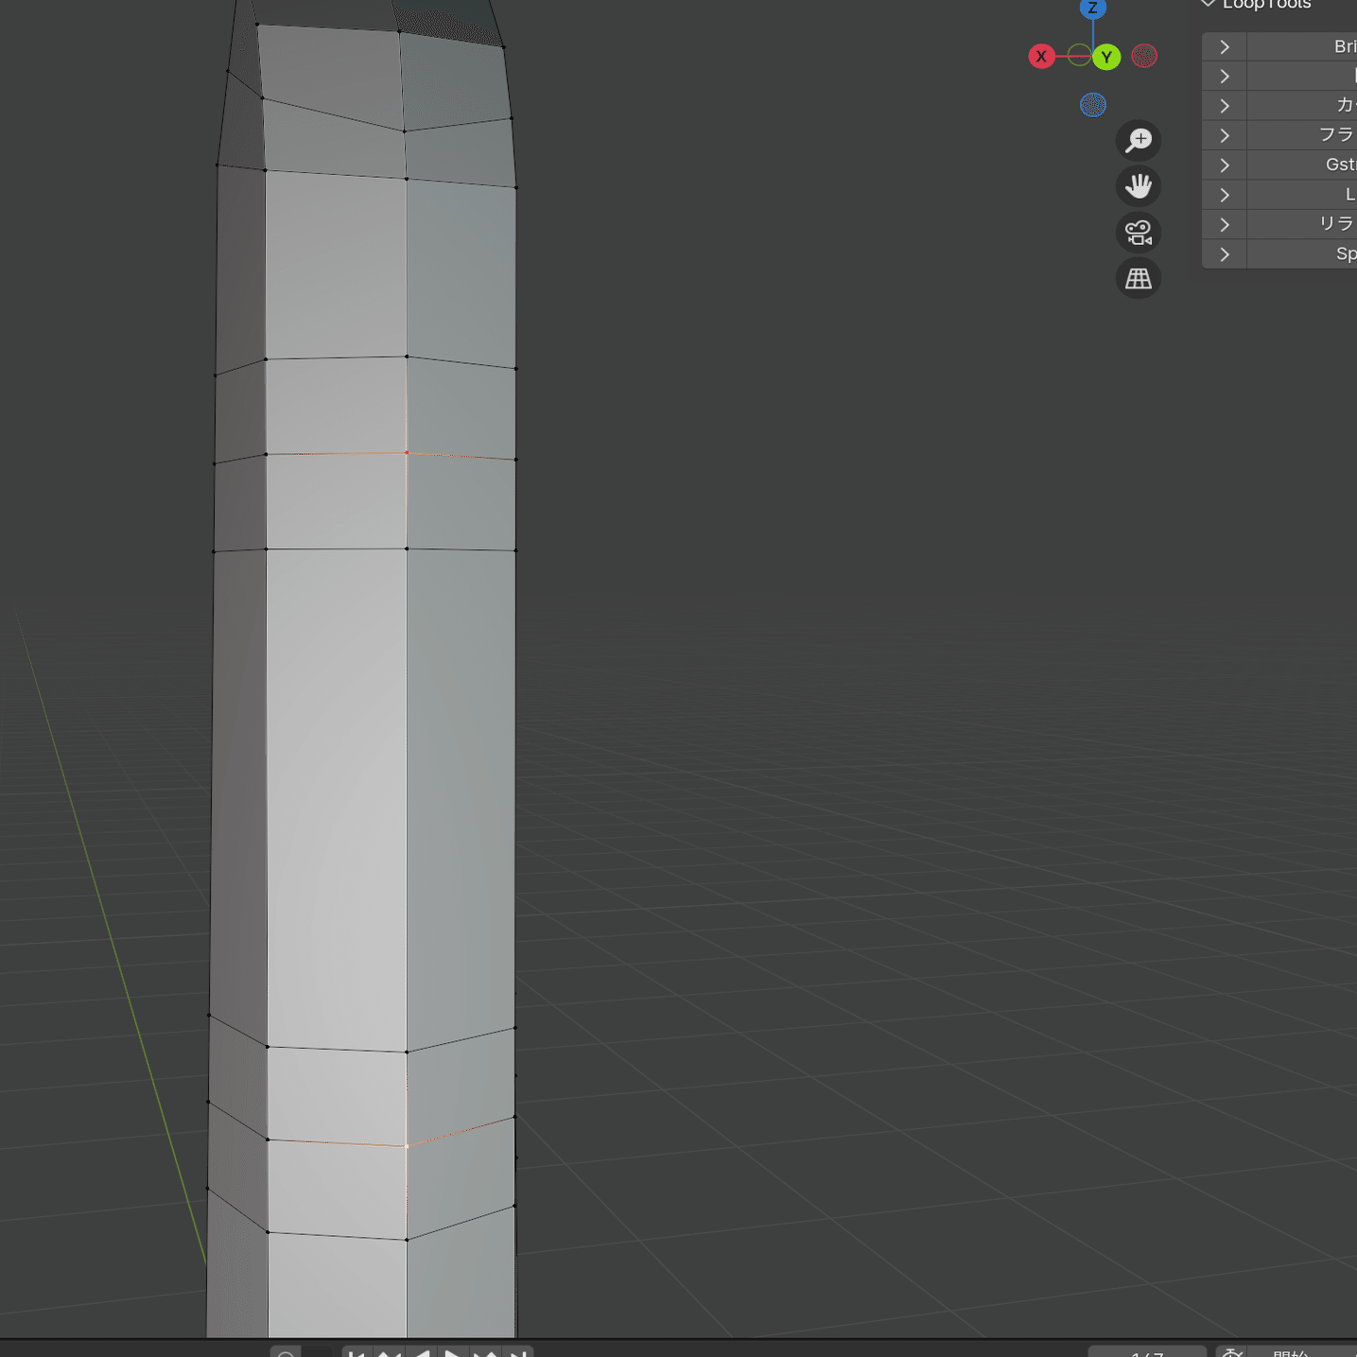Click the hollow green negative Y gizmo circle
The height and width of the screenshot is (1357, 1357).
(x=1079, y=55)
